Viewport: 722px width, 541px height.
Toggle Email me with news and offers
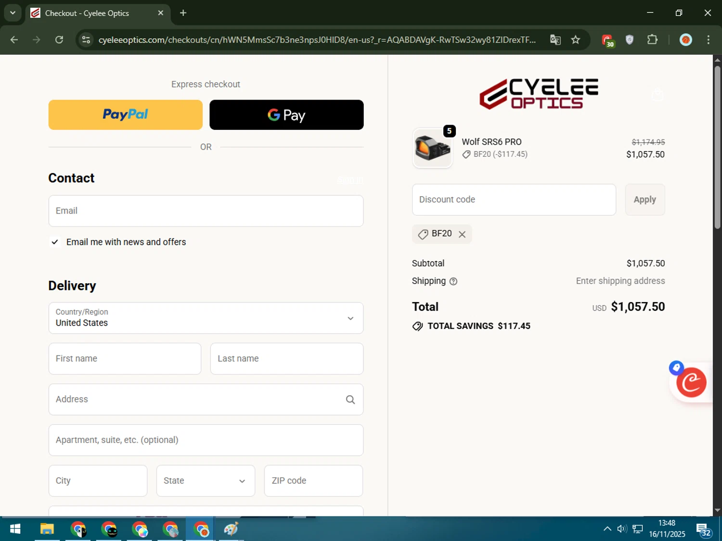click(55, 242)
